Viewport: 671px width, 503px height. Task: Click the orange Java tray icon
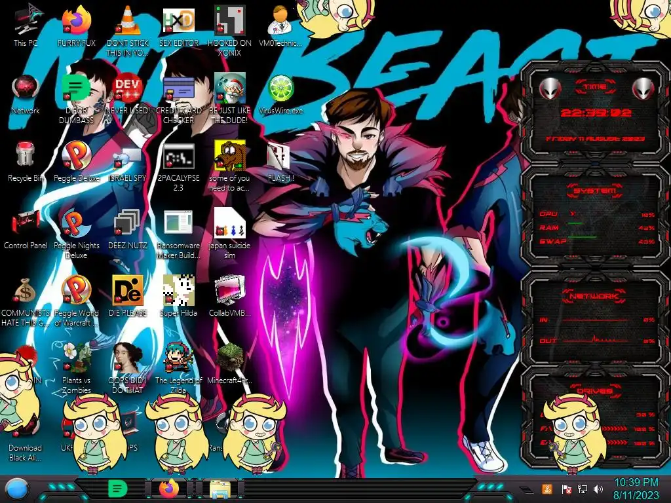click(x=547, y=489)
